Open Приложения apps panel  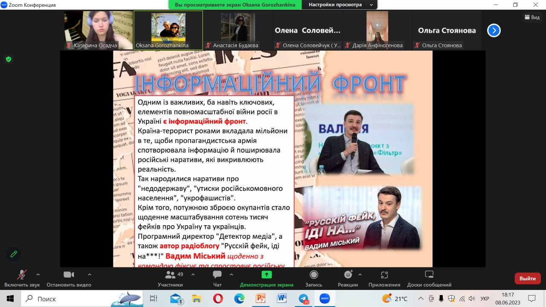pyautogui.click(x=384, y=279)
